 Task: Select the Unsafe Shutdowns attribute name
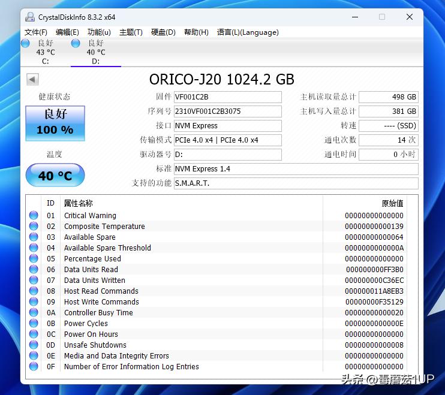pyautogui.click(x=95, y=345)
